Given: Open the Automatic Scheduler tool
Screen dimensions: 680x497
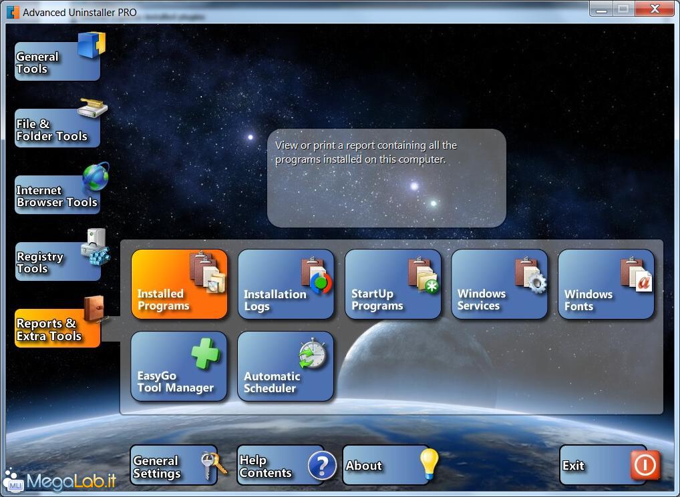Looking at the screenshot, I should pyautogui.click(x=285, y=366).
